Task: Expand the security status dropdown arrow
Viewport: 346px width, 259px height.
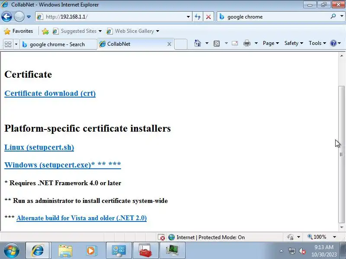Action: 298,237
